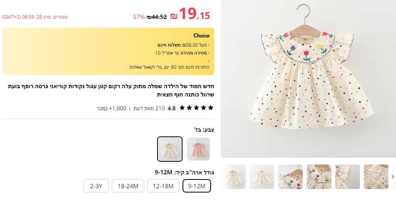The height and width of the screenshot is (204, 396).
Task: Select size 9-12M
Action: [197, 186]
